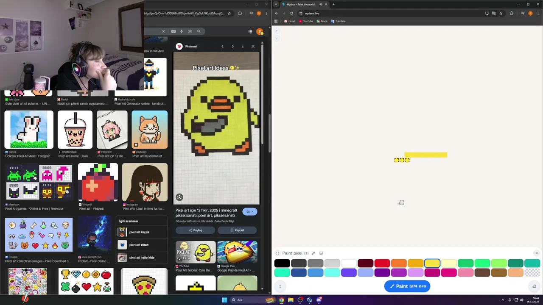Image resolution: width=543 pixels, height=305 pixels.
Task: Clear the Google search box
Action: coord(163,31)
